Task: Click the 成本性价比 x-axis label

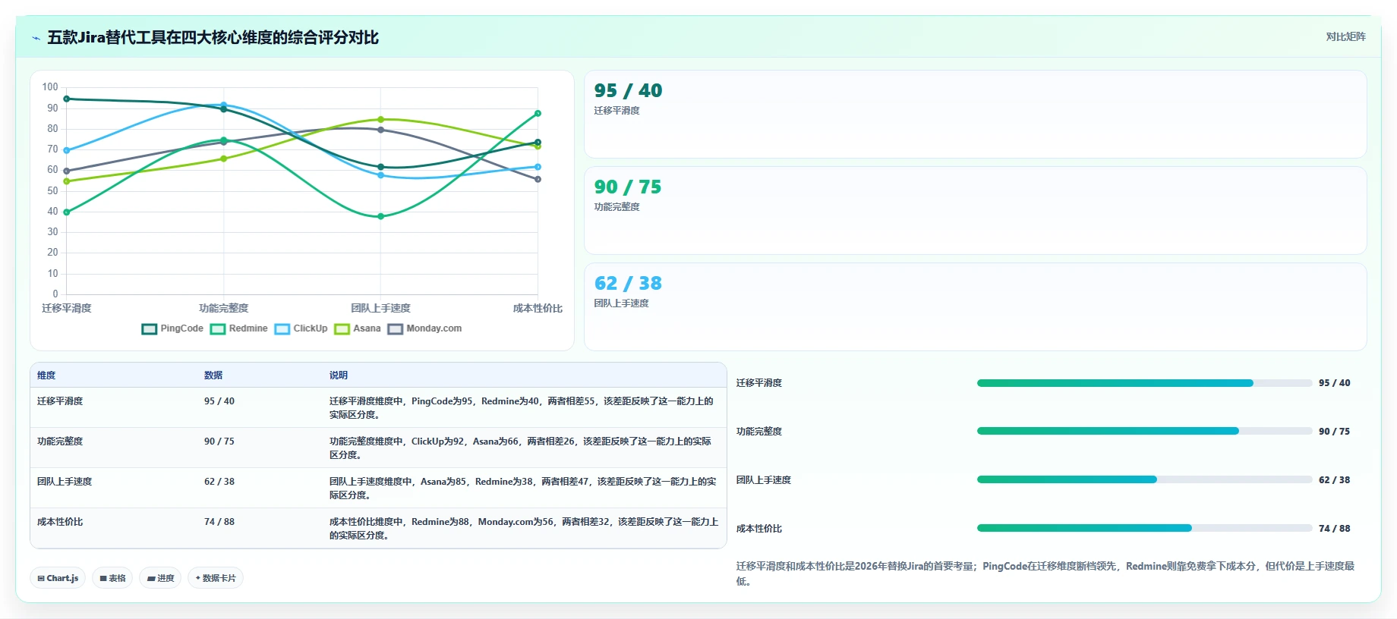Action: tap(538, 308)
